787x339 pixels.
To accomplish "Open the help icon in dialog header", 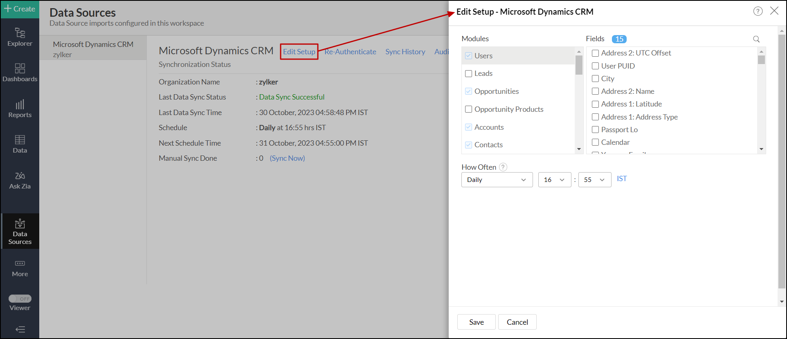I will [758, 11].
